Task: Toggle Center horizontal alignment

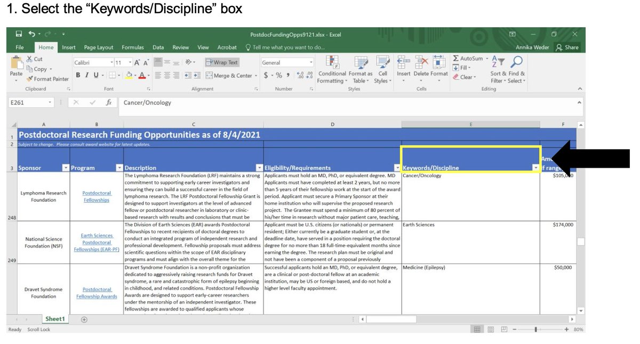Action: 166,75
